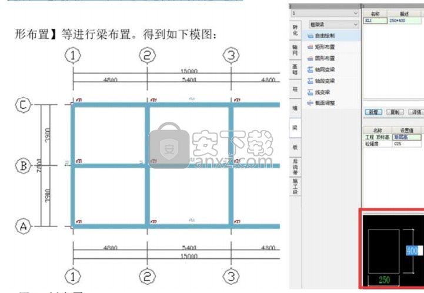Select the 砼强度 property row
424x293 pixels.
[392, 144]
